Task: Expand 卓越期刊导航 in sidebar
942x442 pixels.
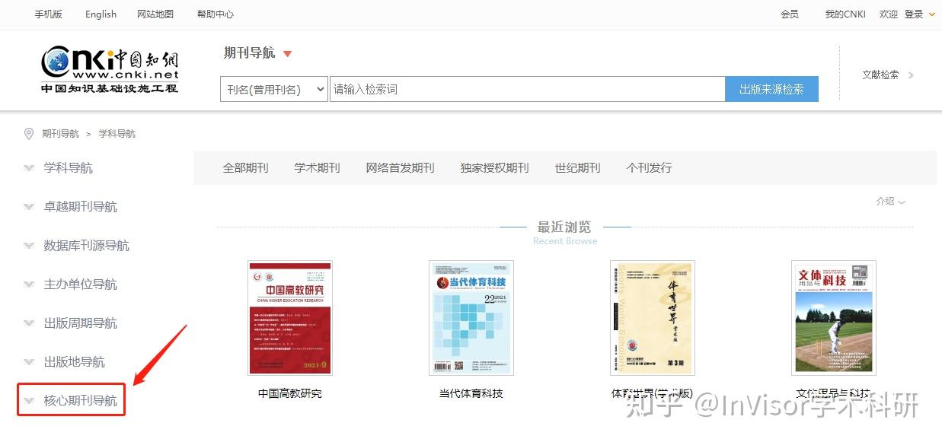Action: [x=80, y=207]
